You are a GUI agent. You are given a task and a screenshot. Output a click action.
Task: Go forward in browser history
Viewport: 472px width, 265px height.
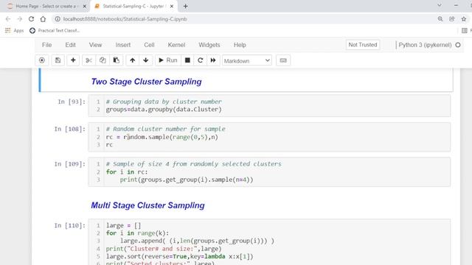click(20, 19)
